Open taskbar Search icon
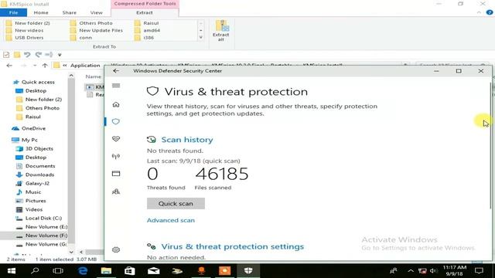Viewport: 495px width, 278px height. (x=35, y=271)
